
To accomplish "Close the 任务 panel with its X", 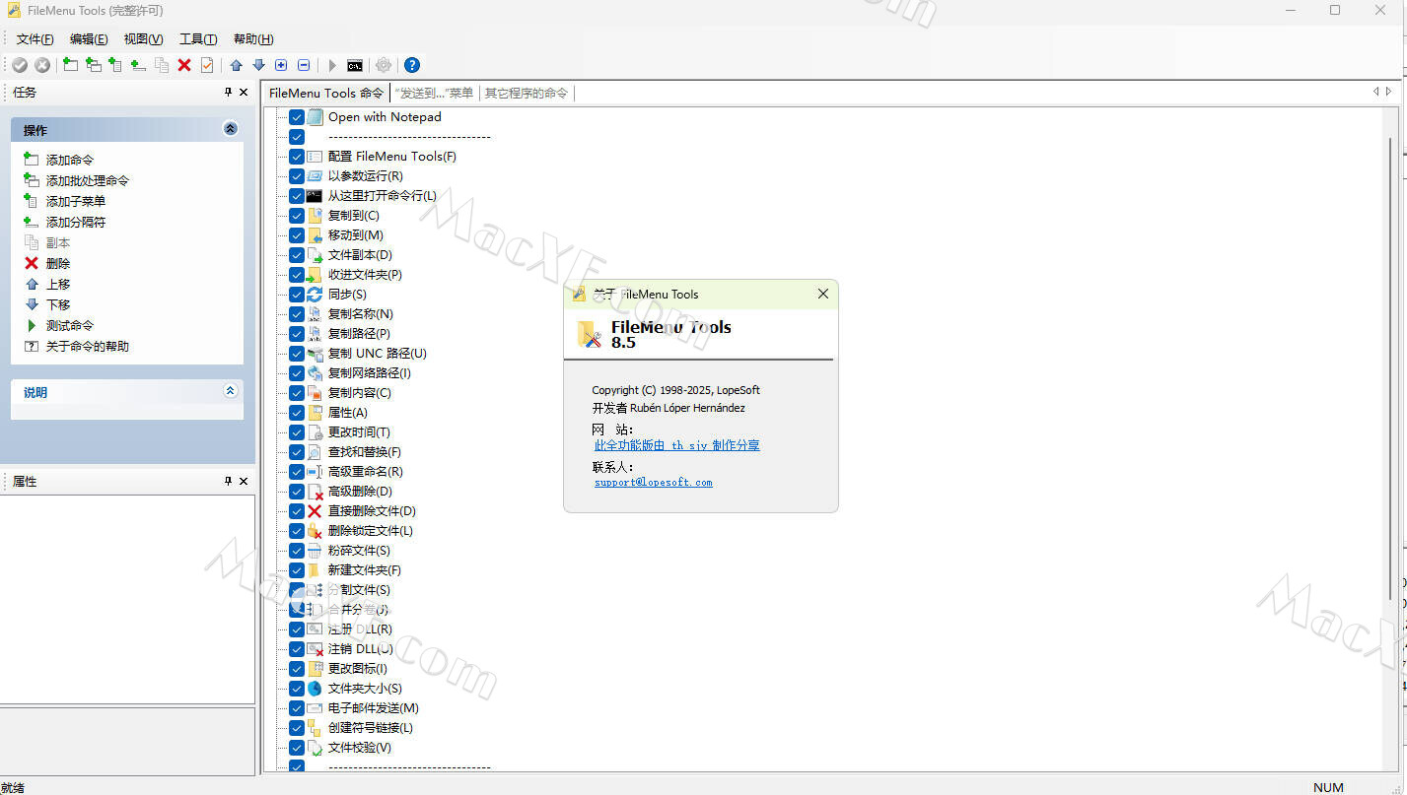I will tap(244, 92).
